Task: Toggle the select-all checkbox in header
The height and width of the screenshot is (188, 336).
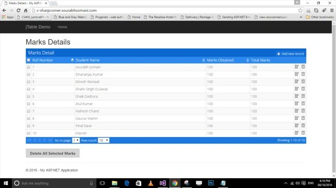Action: click(28, 60)
